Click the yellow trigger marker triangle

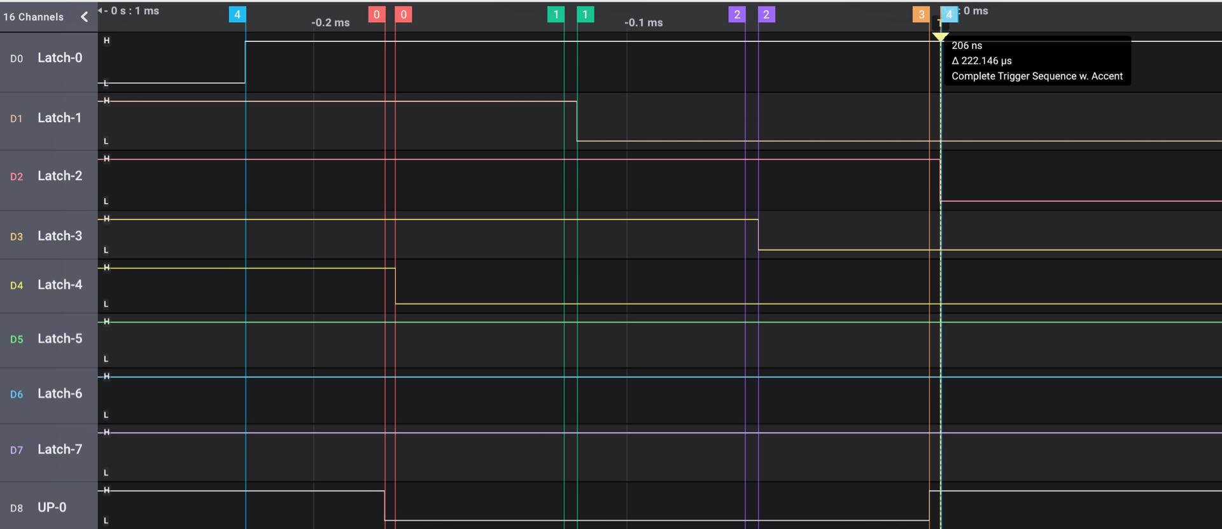[940, 37]
